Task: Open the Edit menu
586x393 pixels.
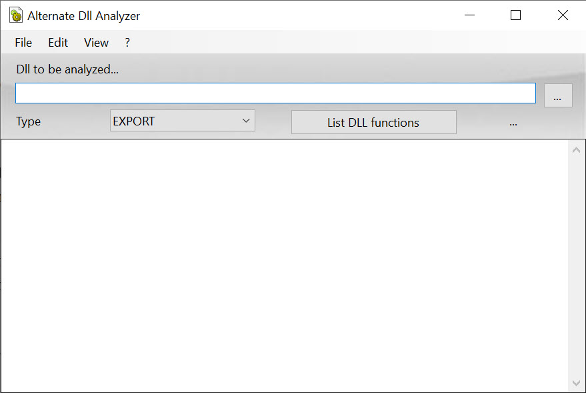Action: pyautogui.click(x=58, y=43)
